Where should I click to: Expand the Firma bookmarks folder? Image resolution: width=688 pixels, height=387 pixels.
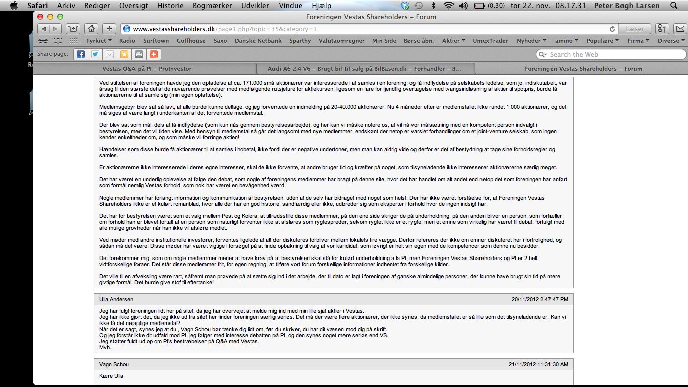[x=638, y=41]
